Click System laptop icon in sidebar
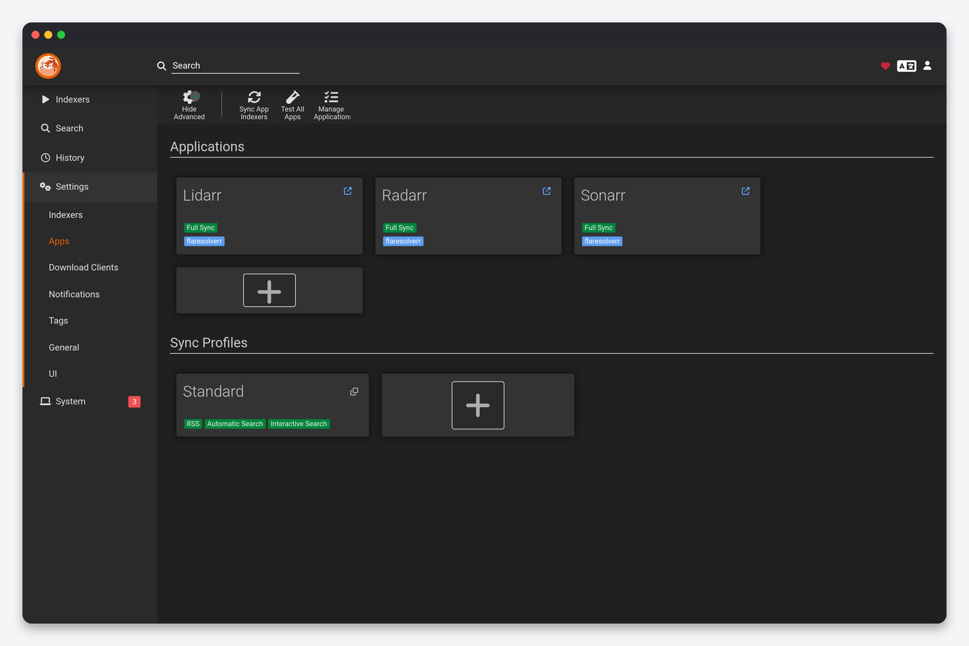The image size is (969, 646). (x=45, y=402)
